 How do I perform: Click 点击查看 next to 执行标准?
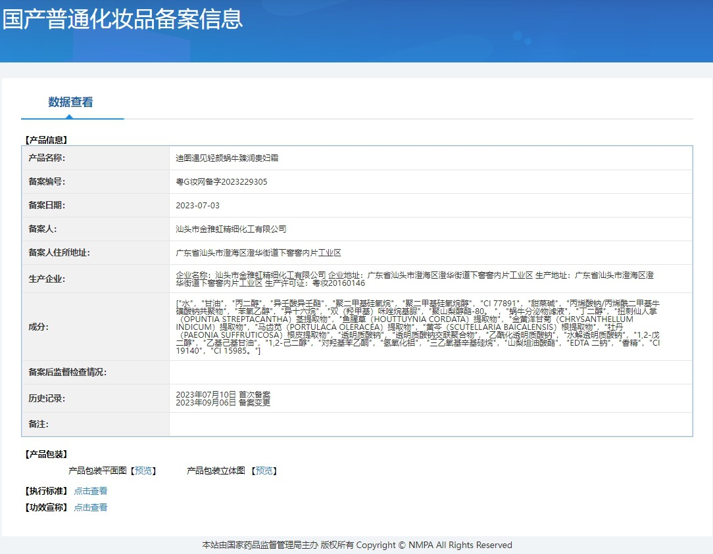90,491
